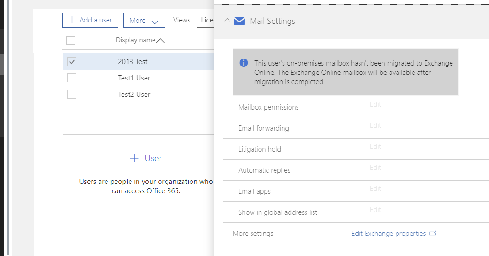
Task: Click Edit for Automatic replies
Action: tap(375, 168)
